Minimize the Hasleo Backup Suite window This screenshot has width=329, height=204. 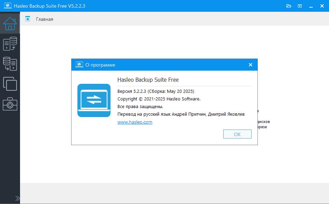click(x=311, y=6)
